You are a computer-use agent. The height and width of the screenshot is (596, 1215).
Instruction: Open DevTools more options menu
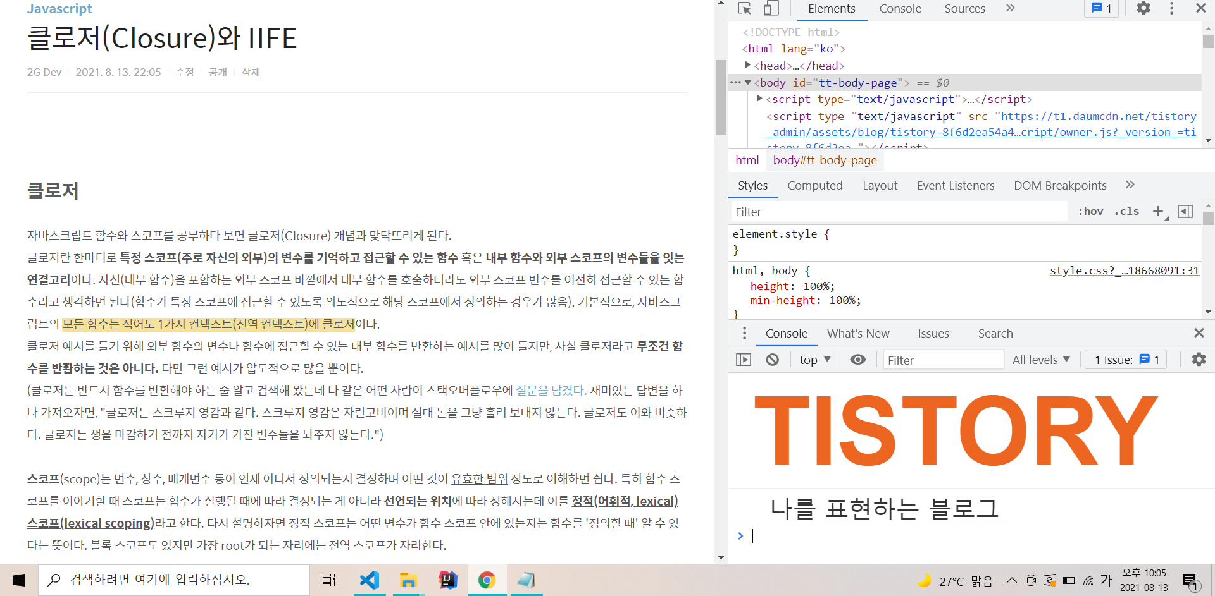point(1172,8)
